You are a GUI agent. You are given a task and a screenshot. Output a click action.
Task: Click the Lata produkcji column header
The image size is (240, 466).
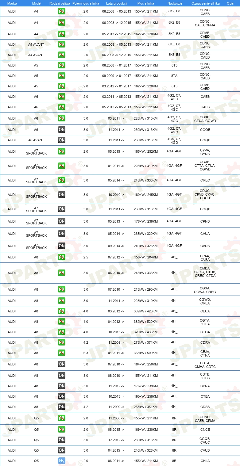tap(116, 3)
